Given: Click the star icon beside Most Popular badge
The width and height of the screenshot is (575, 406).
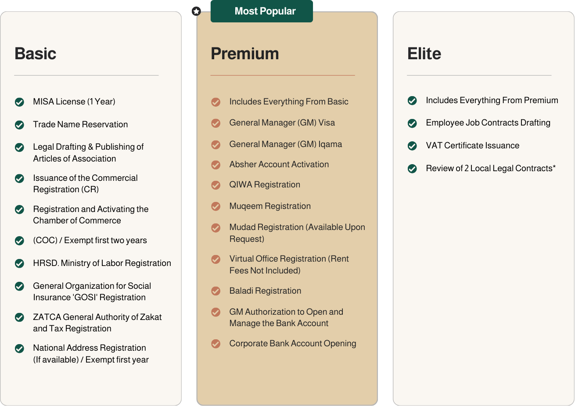Looking at the screenshot, I should [x=197, y=11].
